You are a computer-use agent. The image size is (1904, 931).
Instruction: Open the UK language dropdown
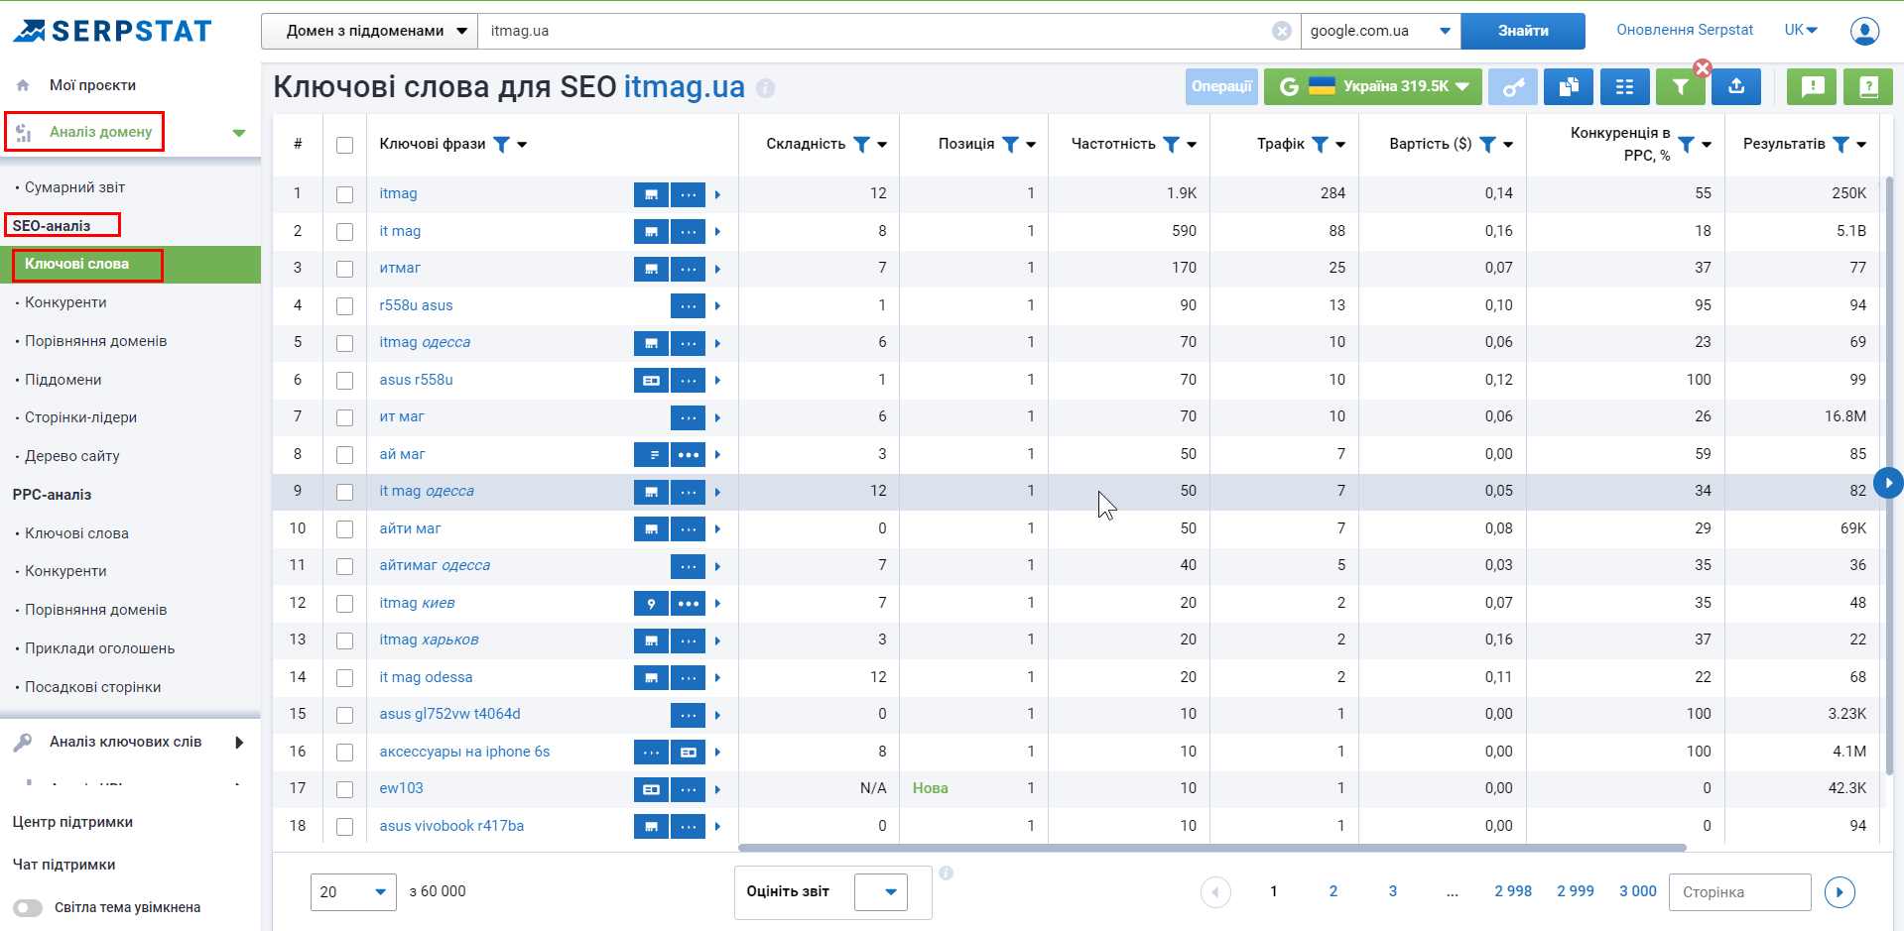coord(1801,30)
